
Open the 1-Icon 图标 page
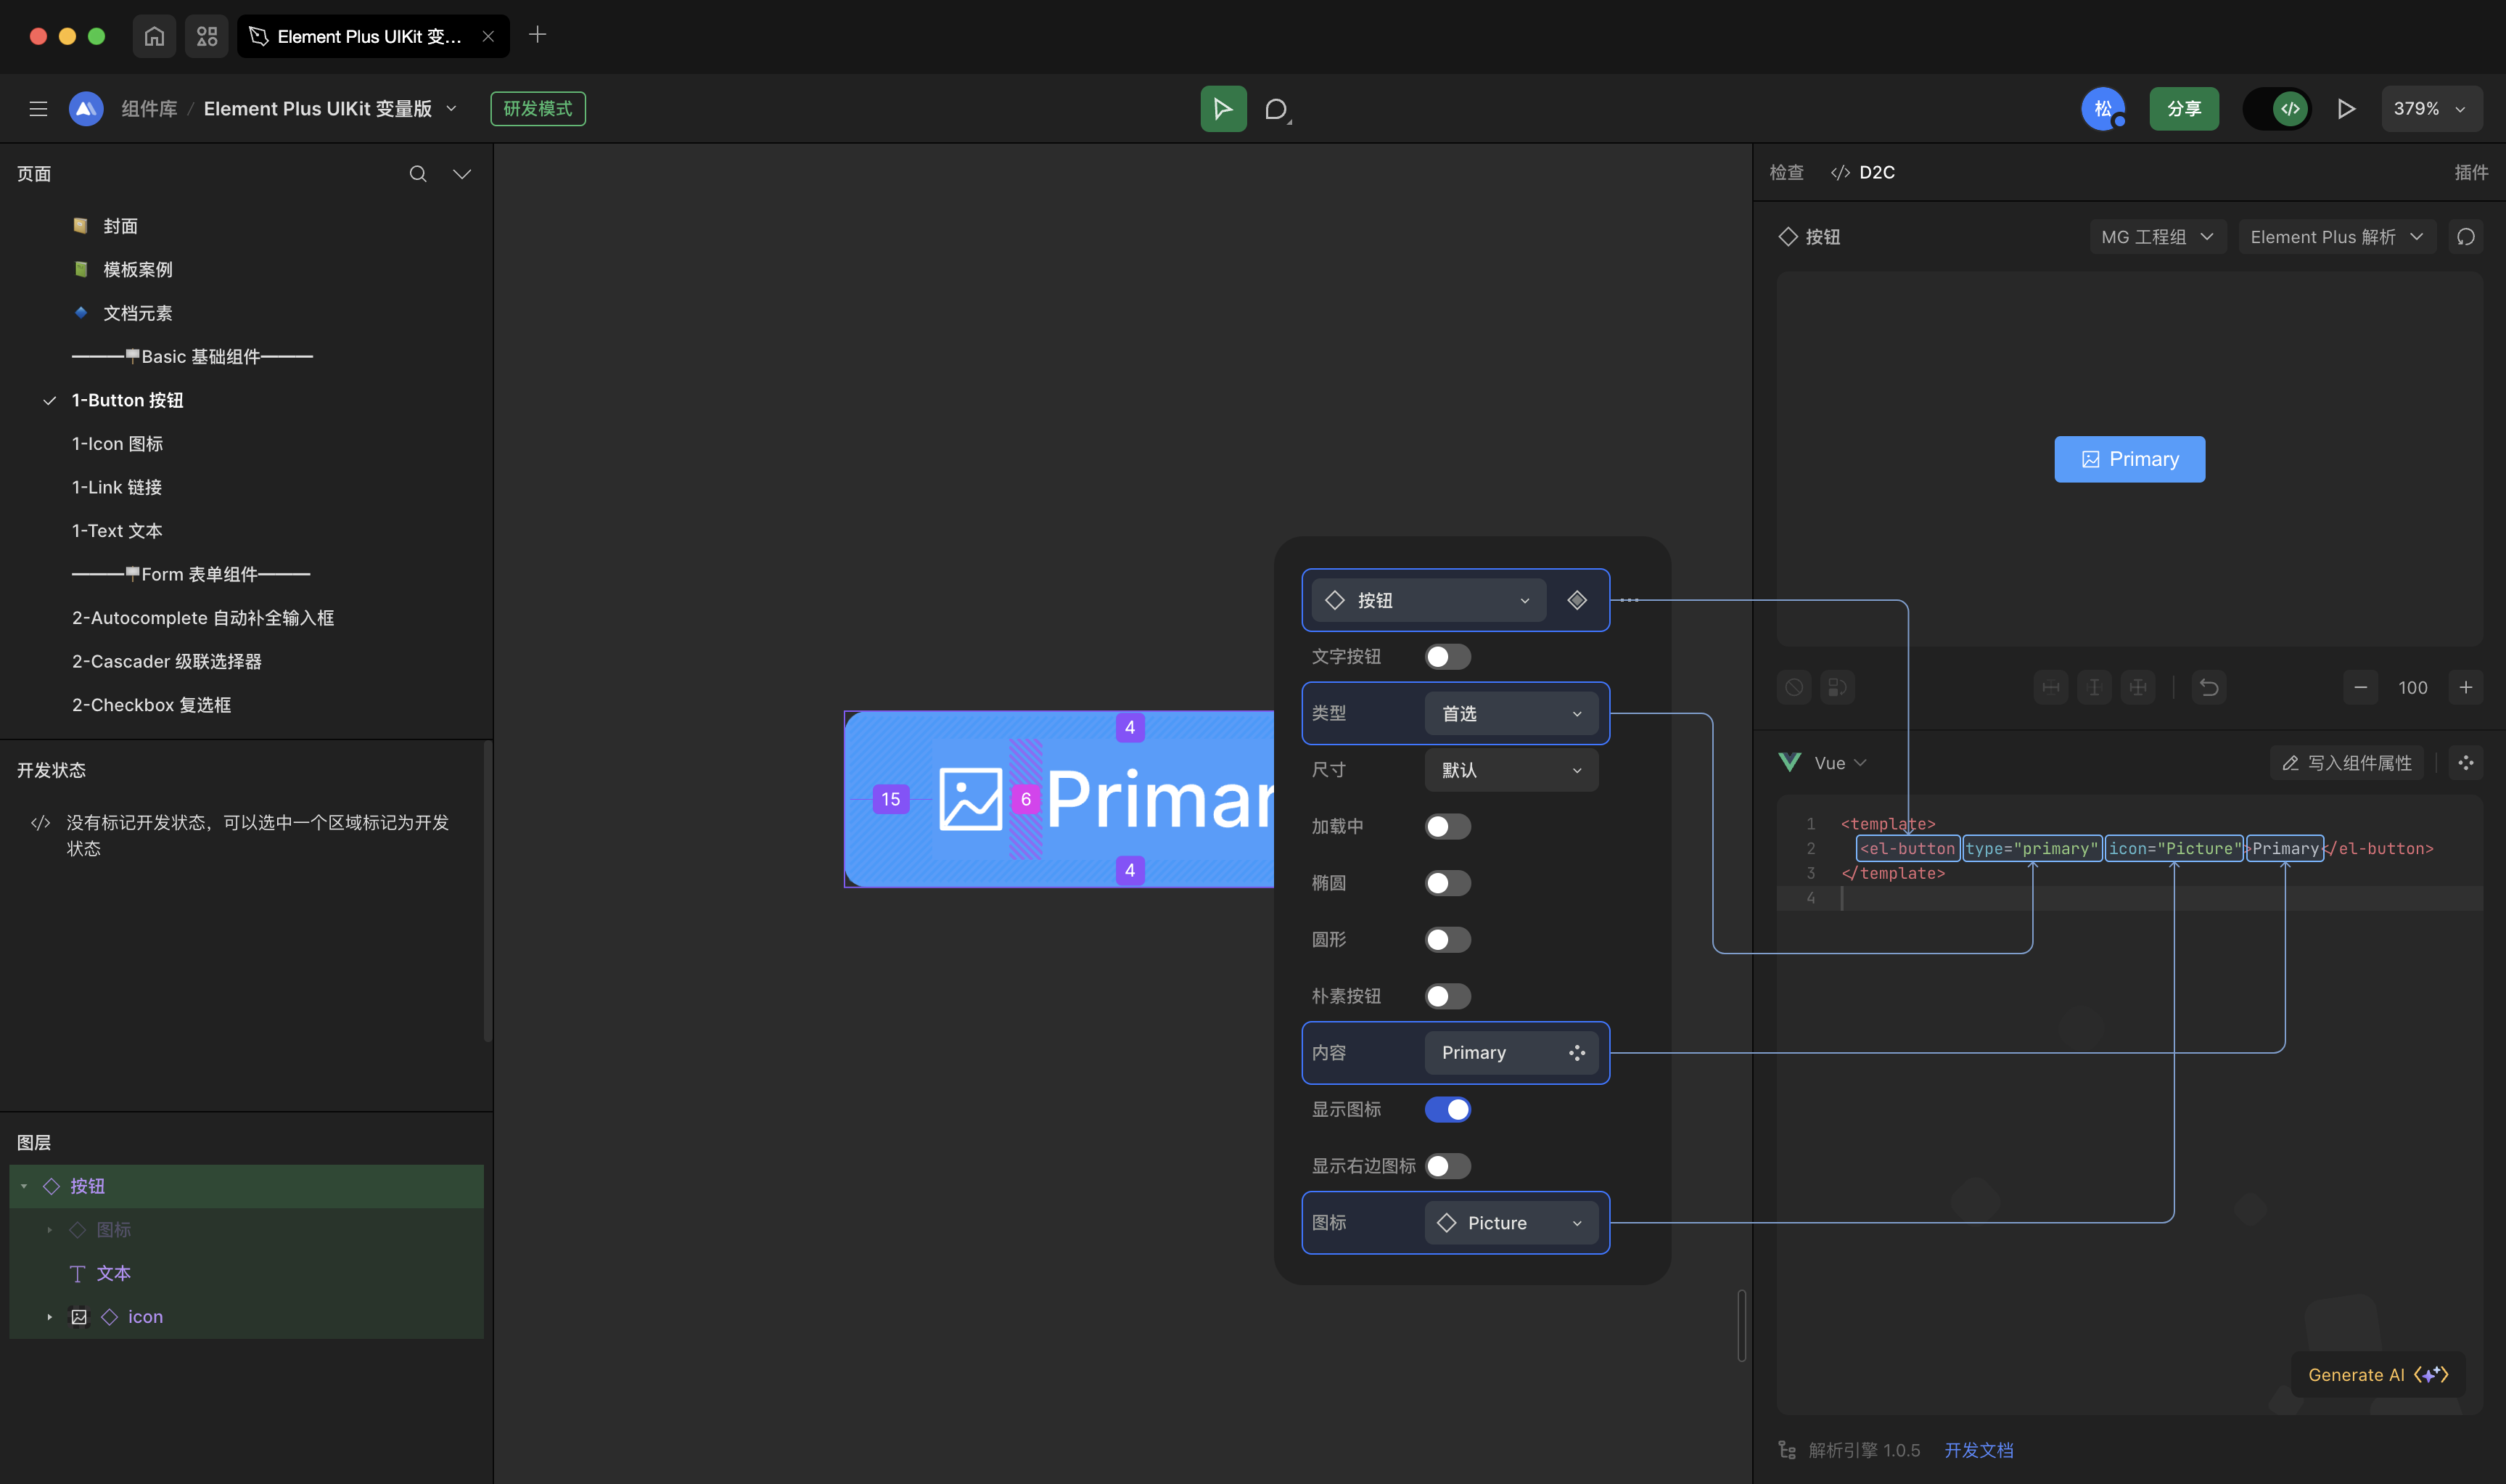click(x=118, y=444)
